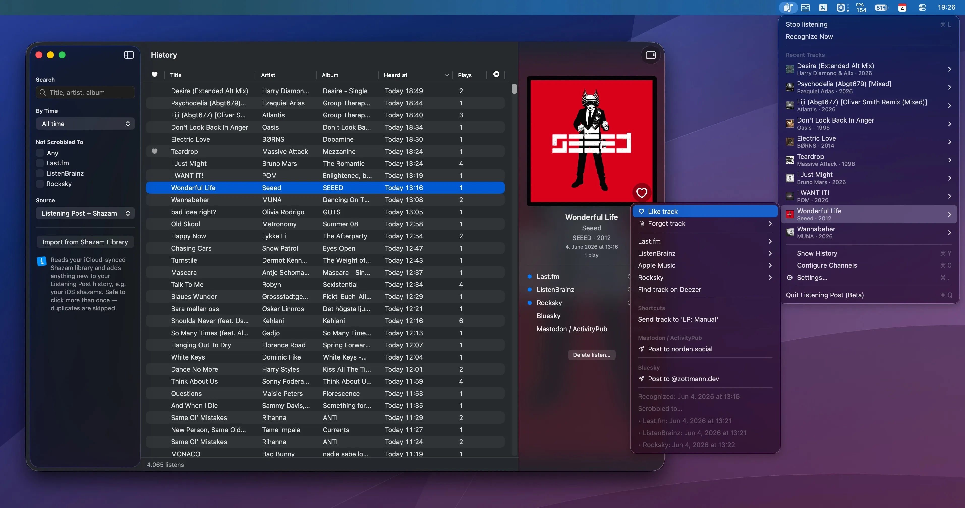The width and height of the screenshot is (965, 508).
Task: Click the Heard at column sort chevron
Action: pyautogui.click(x=447, y=75)
